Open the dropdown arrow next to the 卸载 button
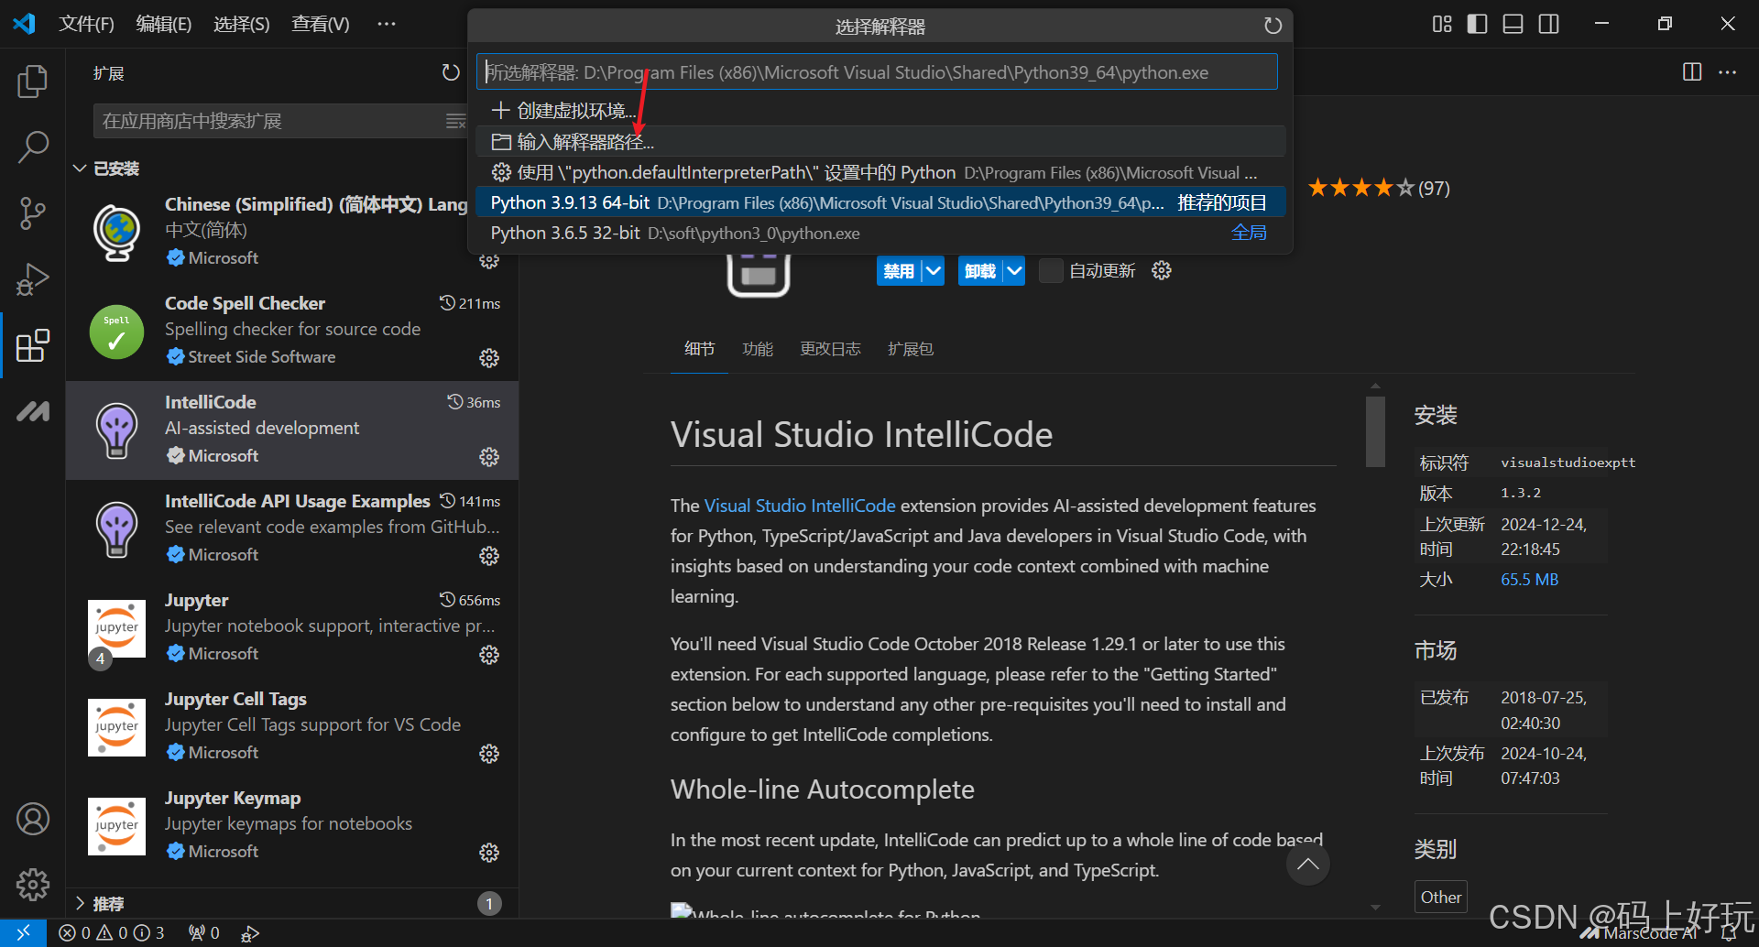Screen dimensions: 1759x947 pyautogui.click(x=1014, y=270)
